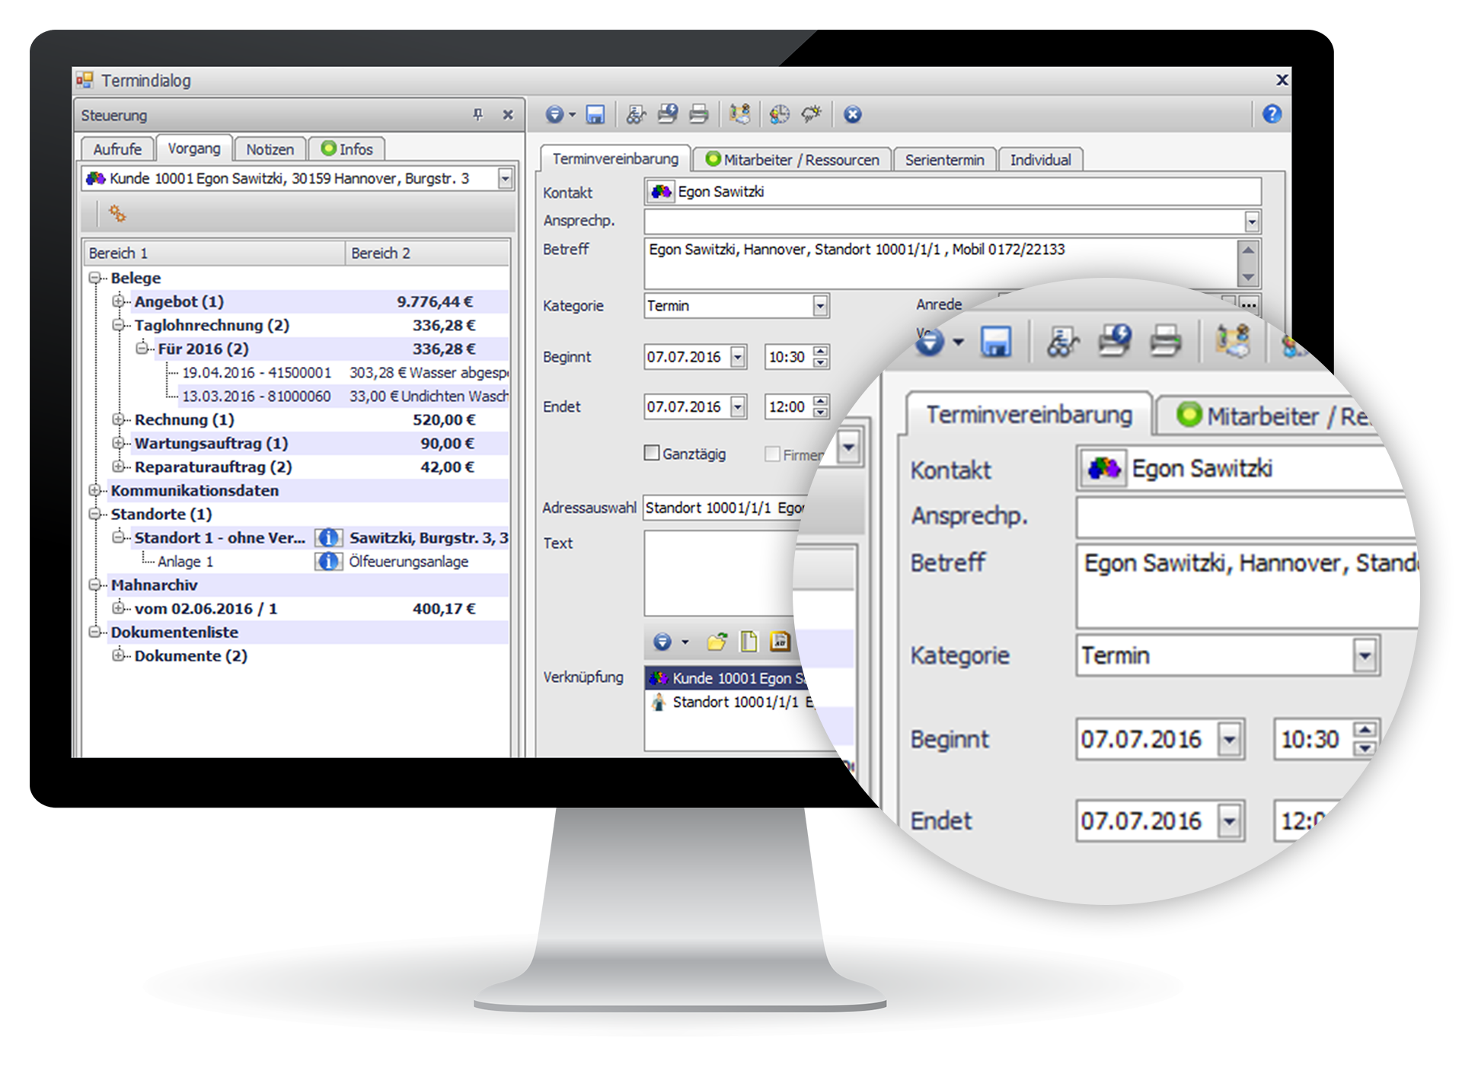Screen dimensions: 1462x1080
Task: Select the Serientermin tab
Action: click(943, 160)
